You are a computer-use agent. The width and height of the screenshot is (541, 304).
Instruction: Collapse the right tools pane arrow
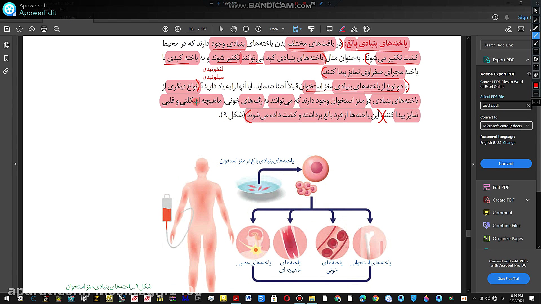pos(473,164)
